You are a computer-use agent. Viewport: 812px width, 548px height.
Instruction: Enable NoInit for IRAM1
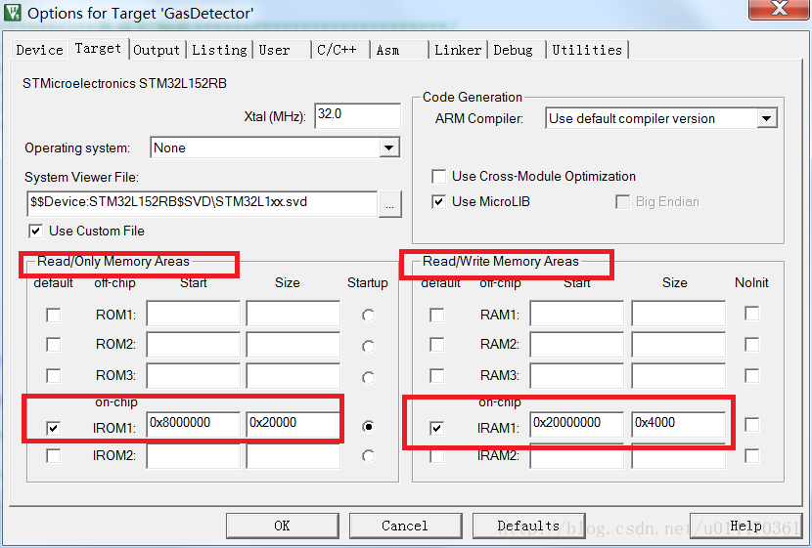click(x=752, y=425)
